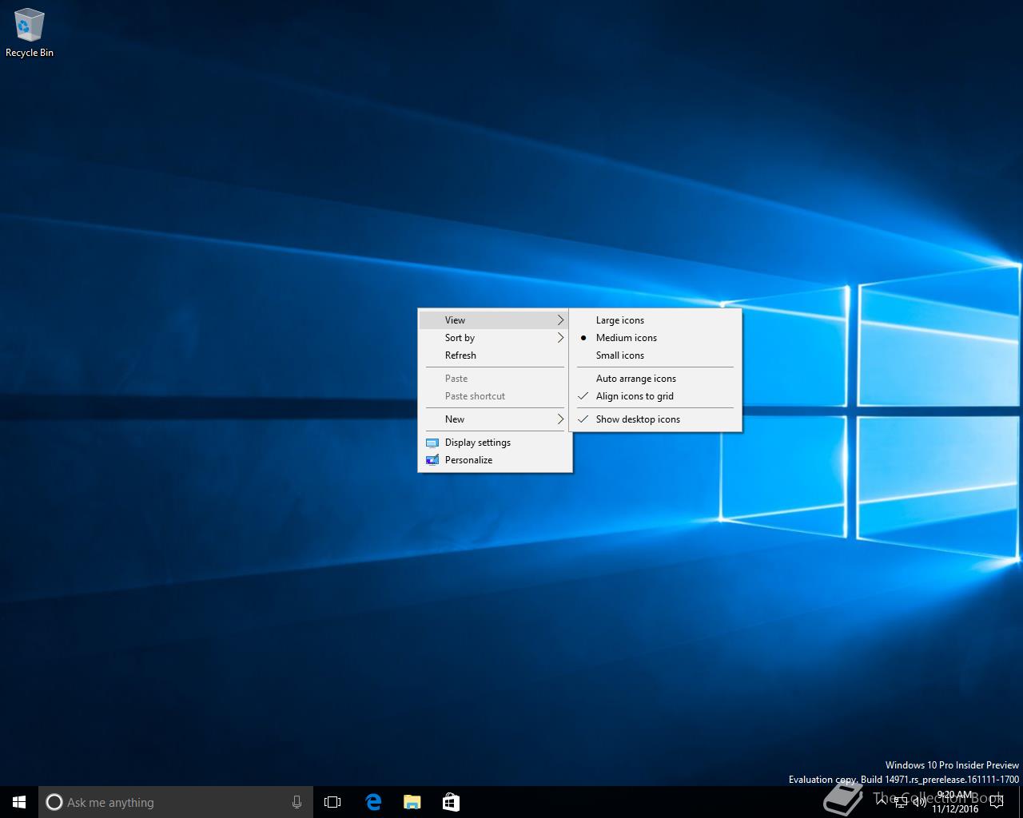Click the volume speaker tray icon
This screenshot has height=818, width=1023.
(920, 802)
